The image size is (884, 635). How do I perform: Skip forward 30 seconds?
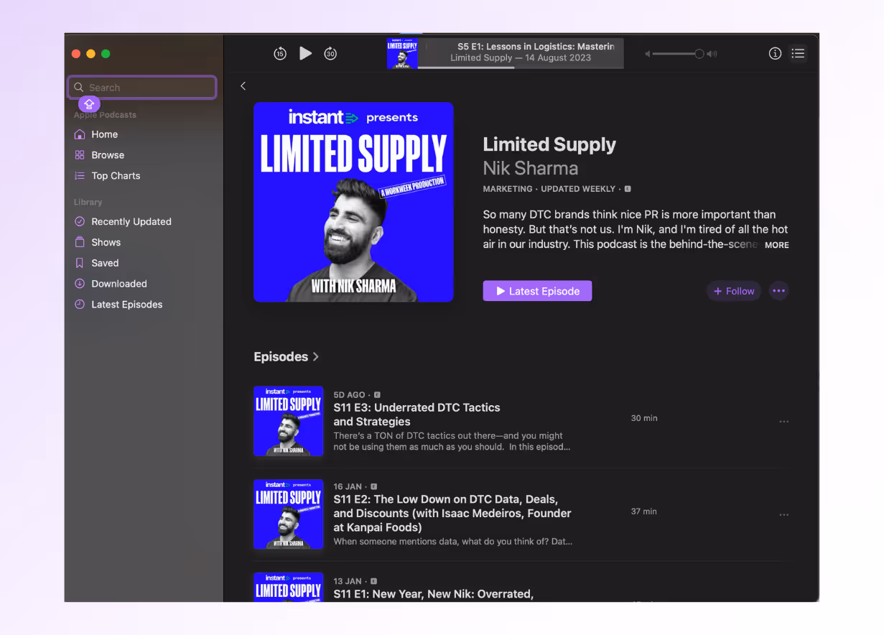point(330,54)
